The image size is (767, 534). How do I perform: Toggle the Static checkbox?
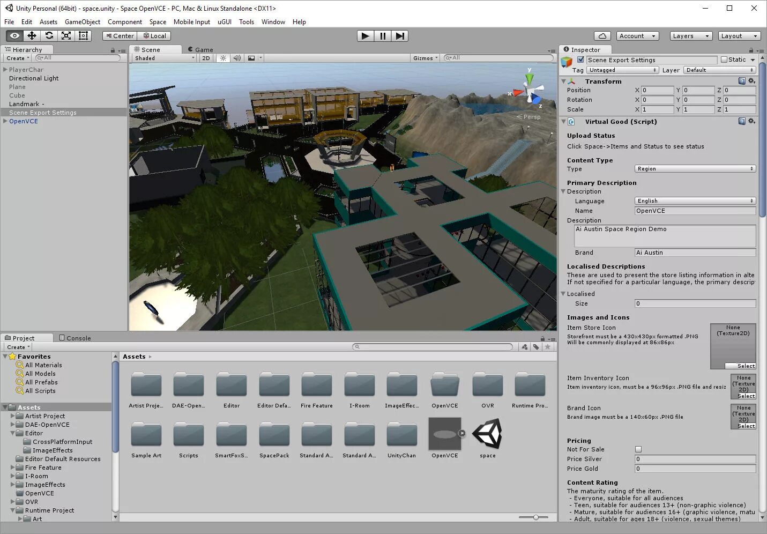[724, 60]
